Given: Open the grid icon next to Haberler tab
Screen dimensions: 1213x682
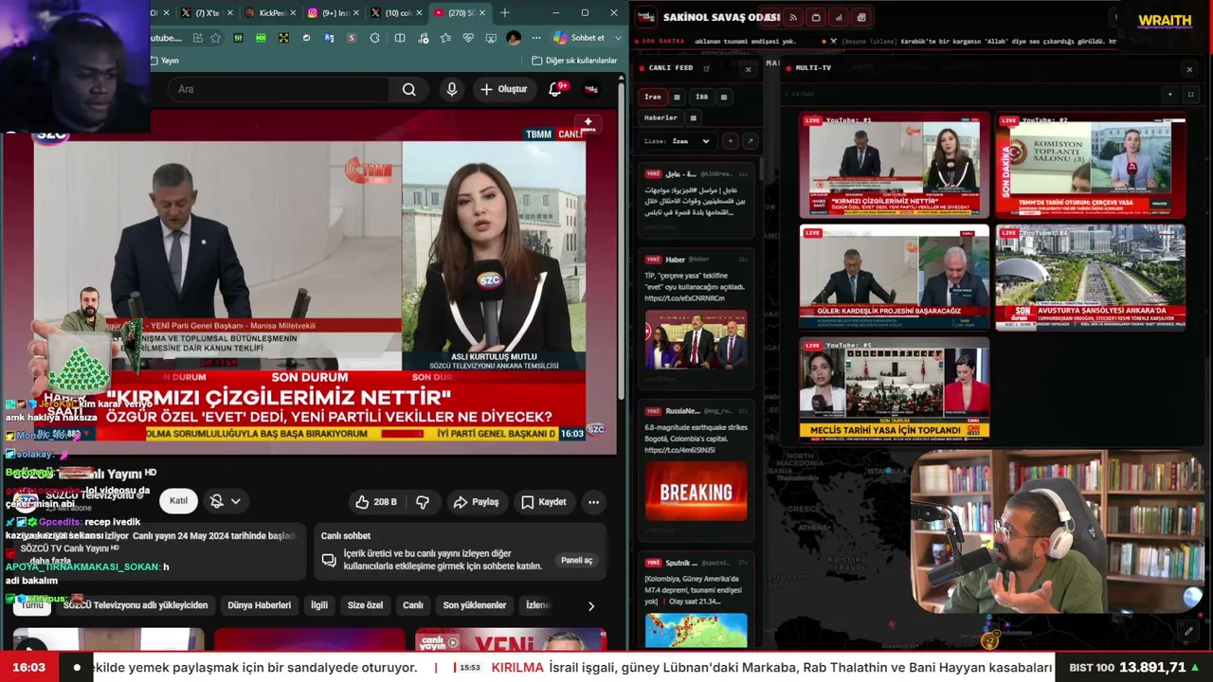Looking at the screenshot, I should point(694,117).
